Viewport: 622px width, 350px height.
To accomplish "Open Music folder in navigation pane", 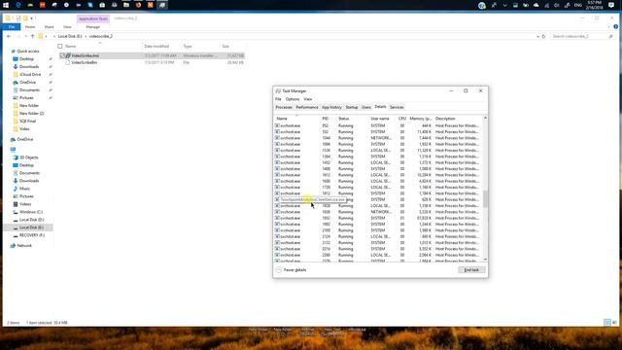I will click(x=24, y=189).
